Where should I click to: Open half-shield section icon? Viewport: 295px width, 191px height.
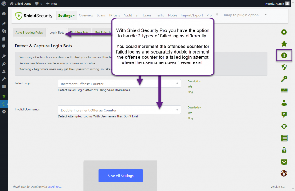point(284,67)
